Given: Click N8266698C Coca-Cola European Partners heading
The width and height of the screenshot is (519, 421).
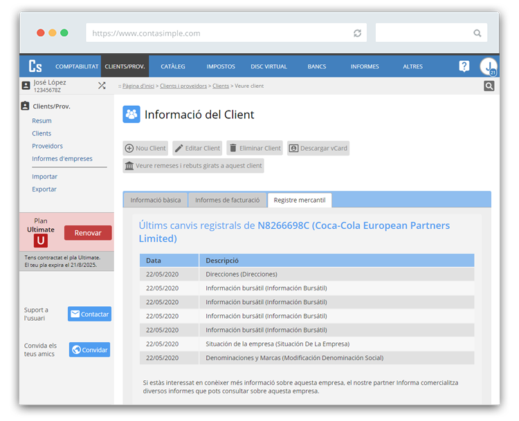Looking at the screenshot, I should [x=294, y=232].
